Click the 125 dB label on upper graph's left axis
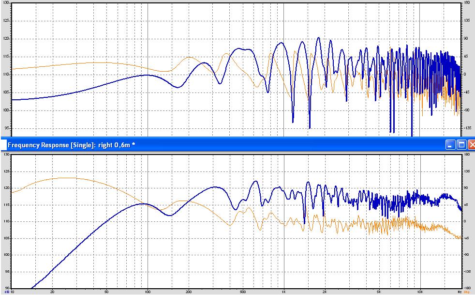The width and height of the screenshot is (475, 295). 6,21
